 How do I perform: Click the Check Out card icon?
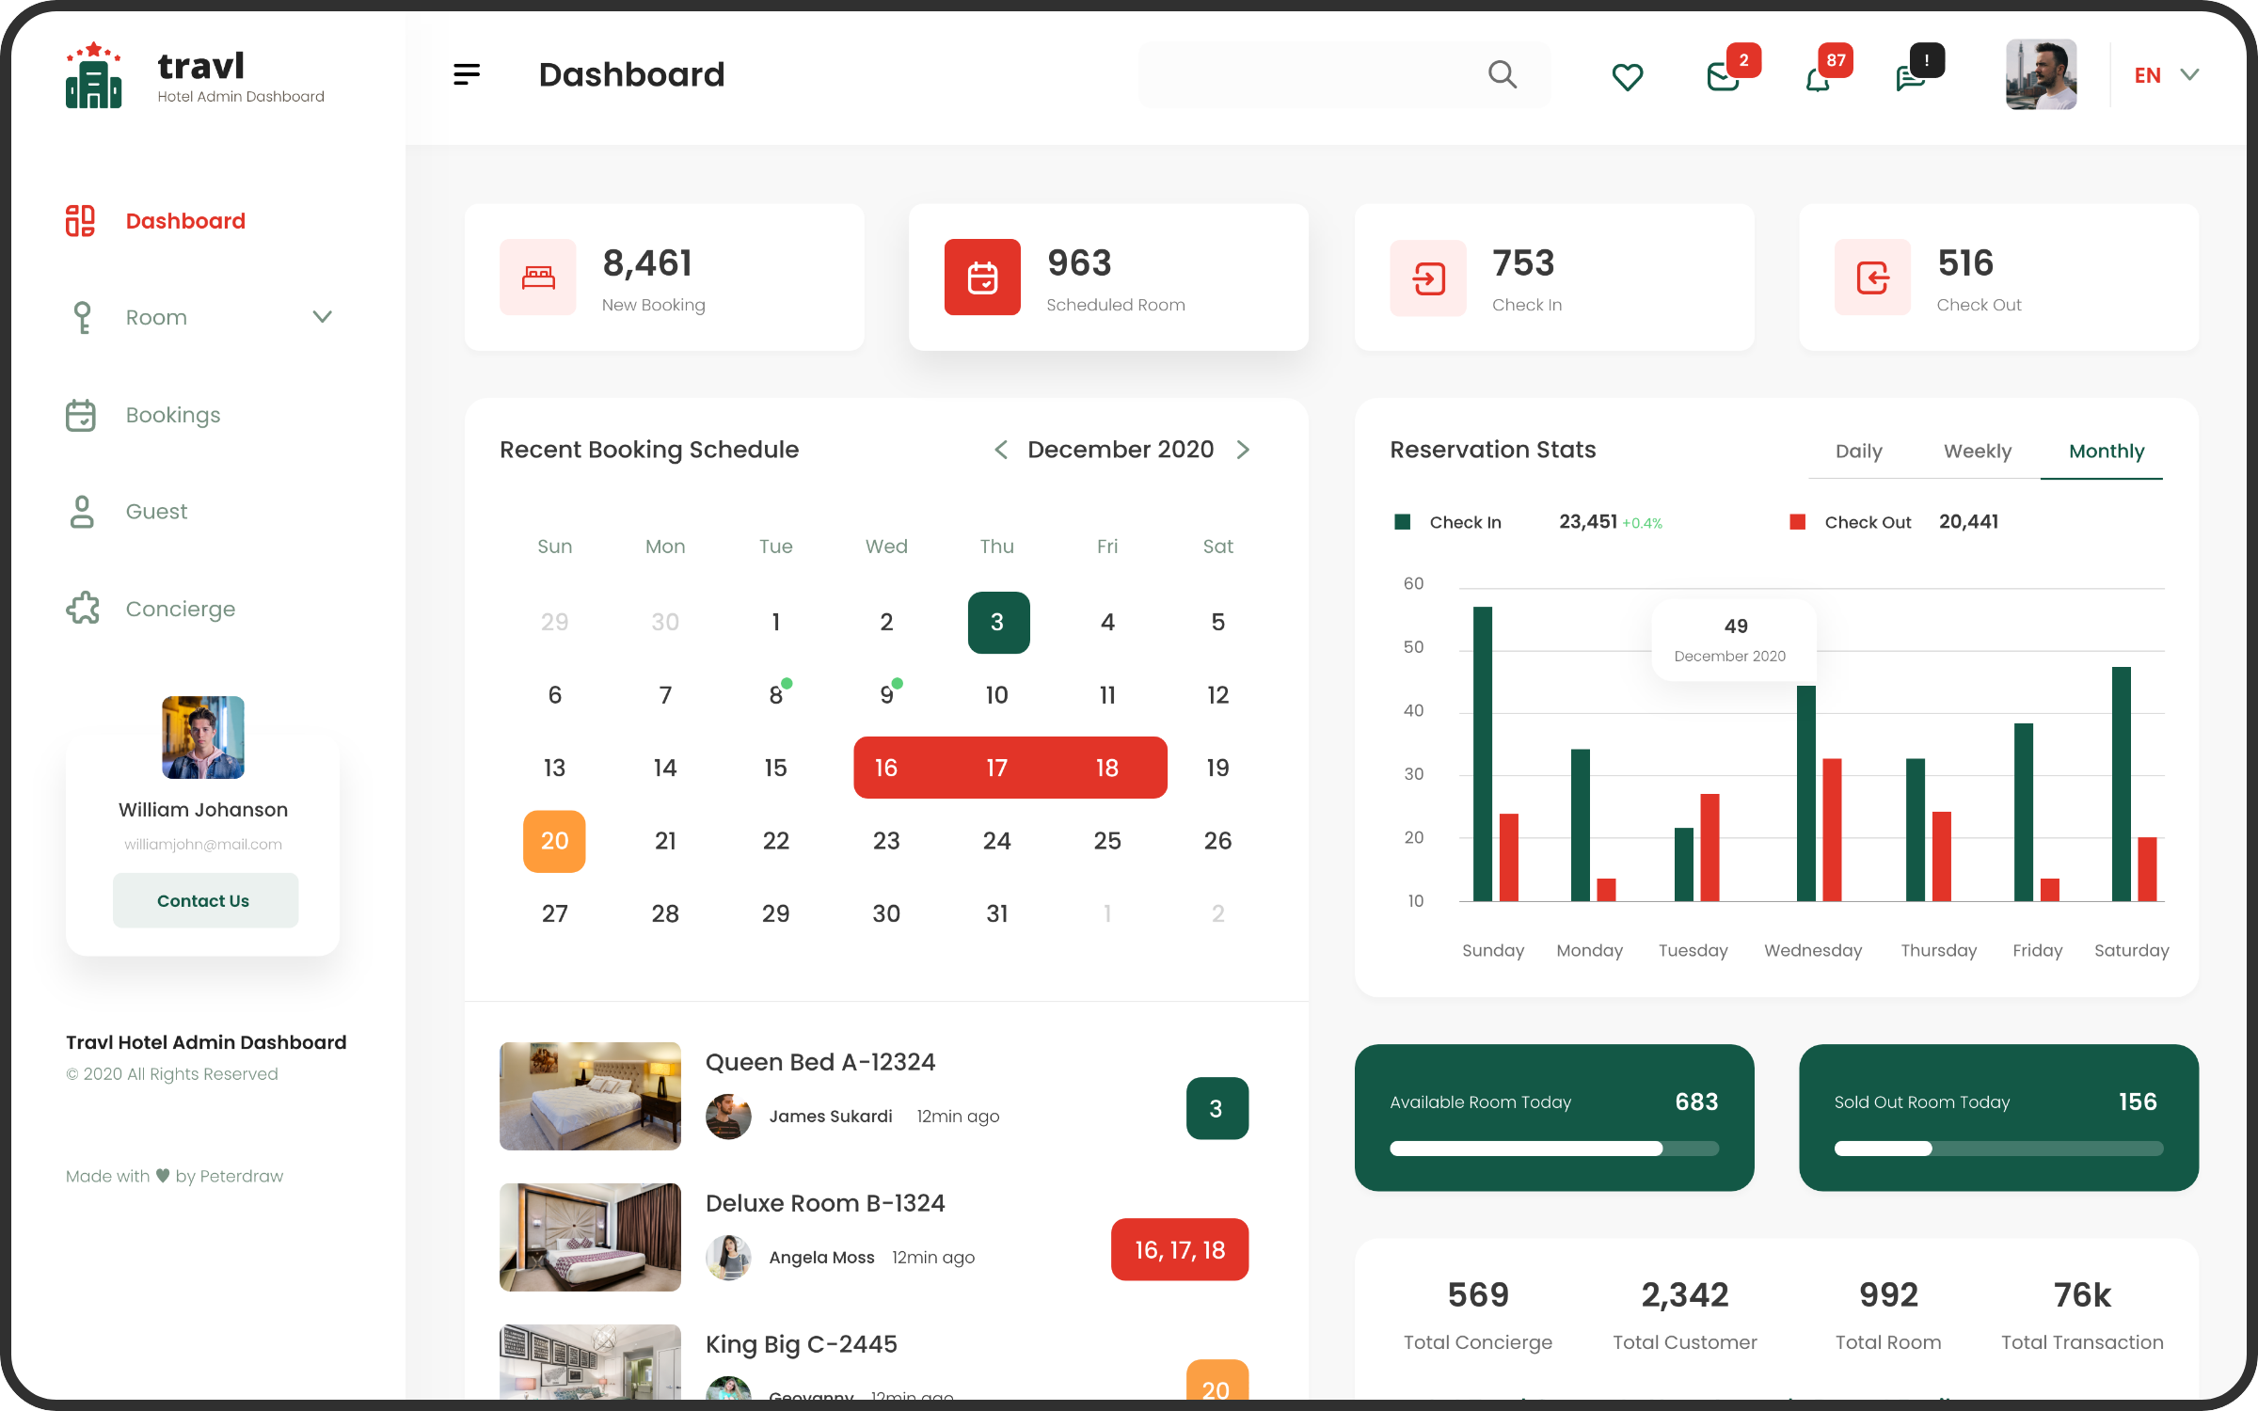pyautogui.click(x=1872, y=277)
